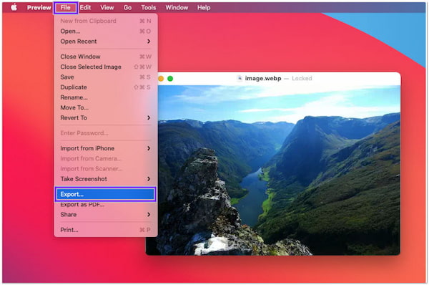Screen dimensions: 429x285
Task: Choose Export... in the File menu
Action: point(106,194)
